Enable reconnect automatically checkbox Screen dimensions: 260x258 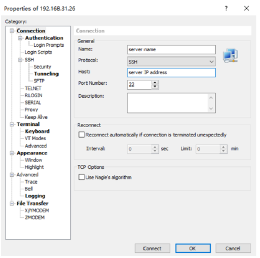coord(81,135)
